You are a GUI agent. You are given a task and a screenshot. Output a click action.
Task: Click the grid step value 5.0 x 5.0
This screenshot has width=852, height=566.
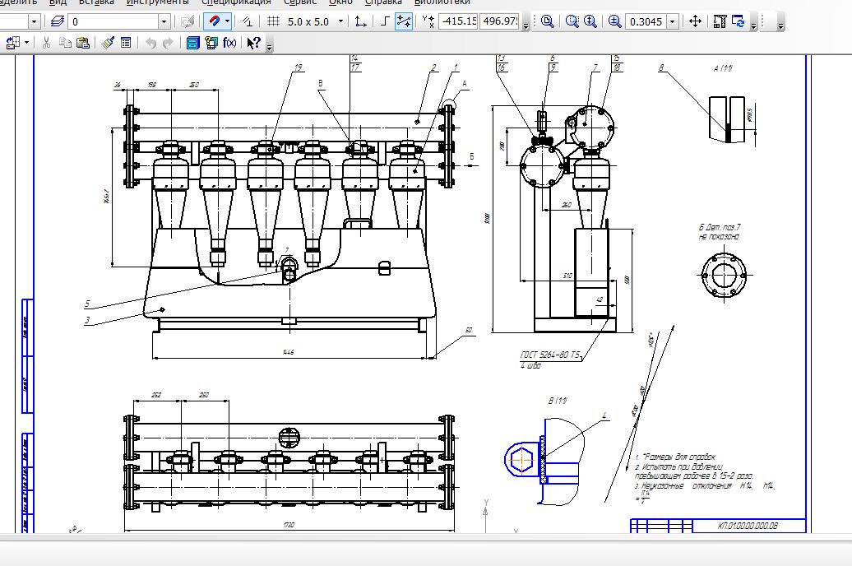click(308, 21)
